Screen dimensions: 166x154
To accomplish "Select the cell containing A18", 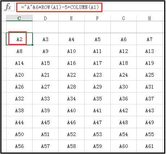I will tap(123, 63).
